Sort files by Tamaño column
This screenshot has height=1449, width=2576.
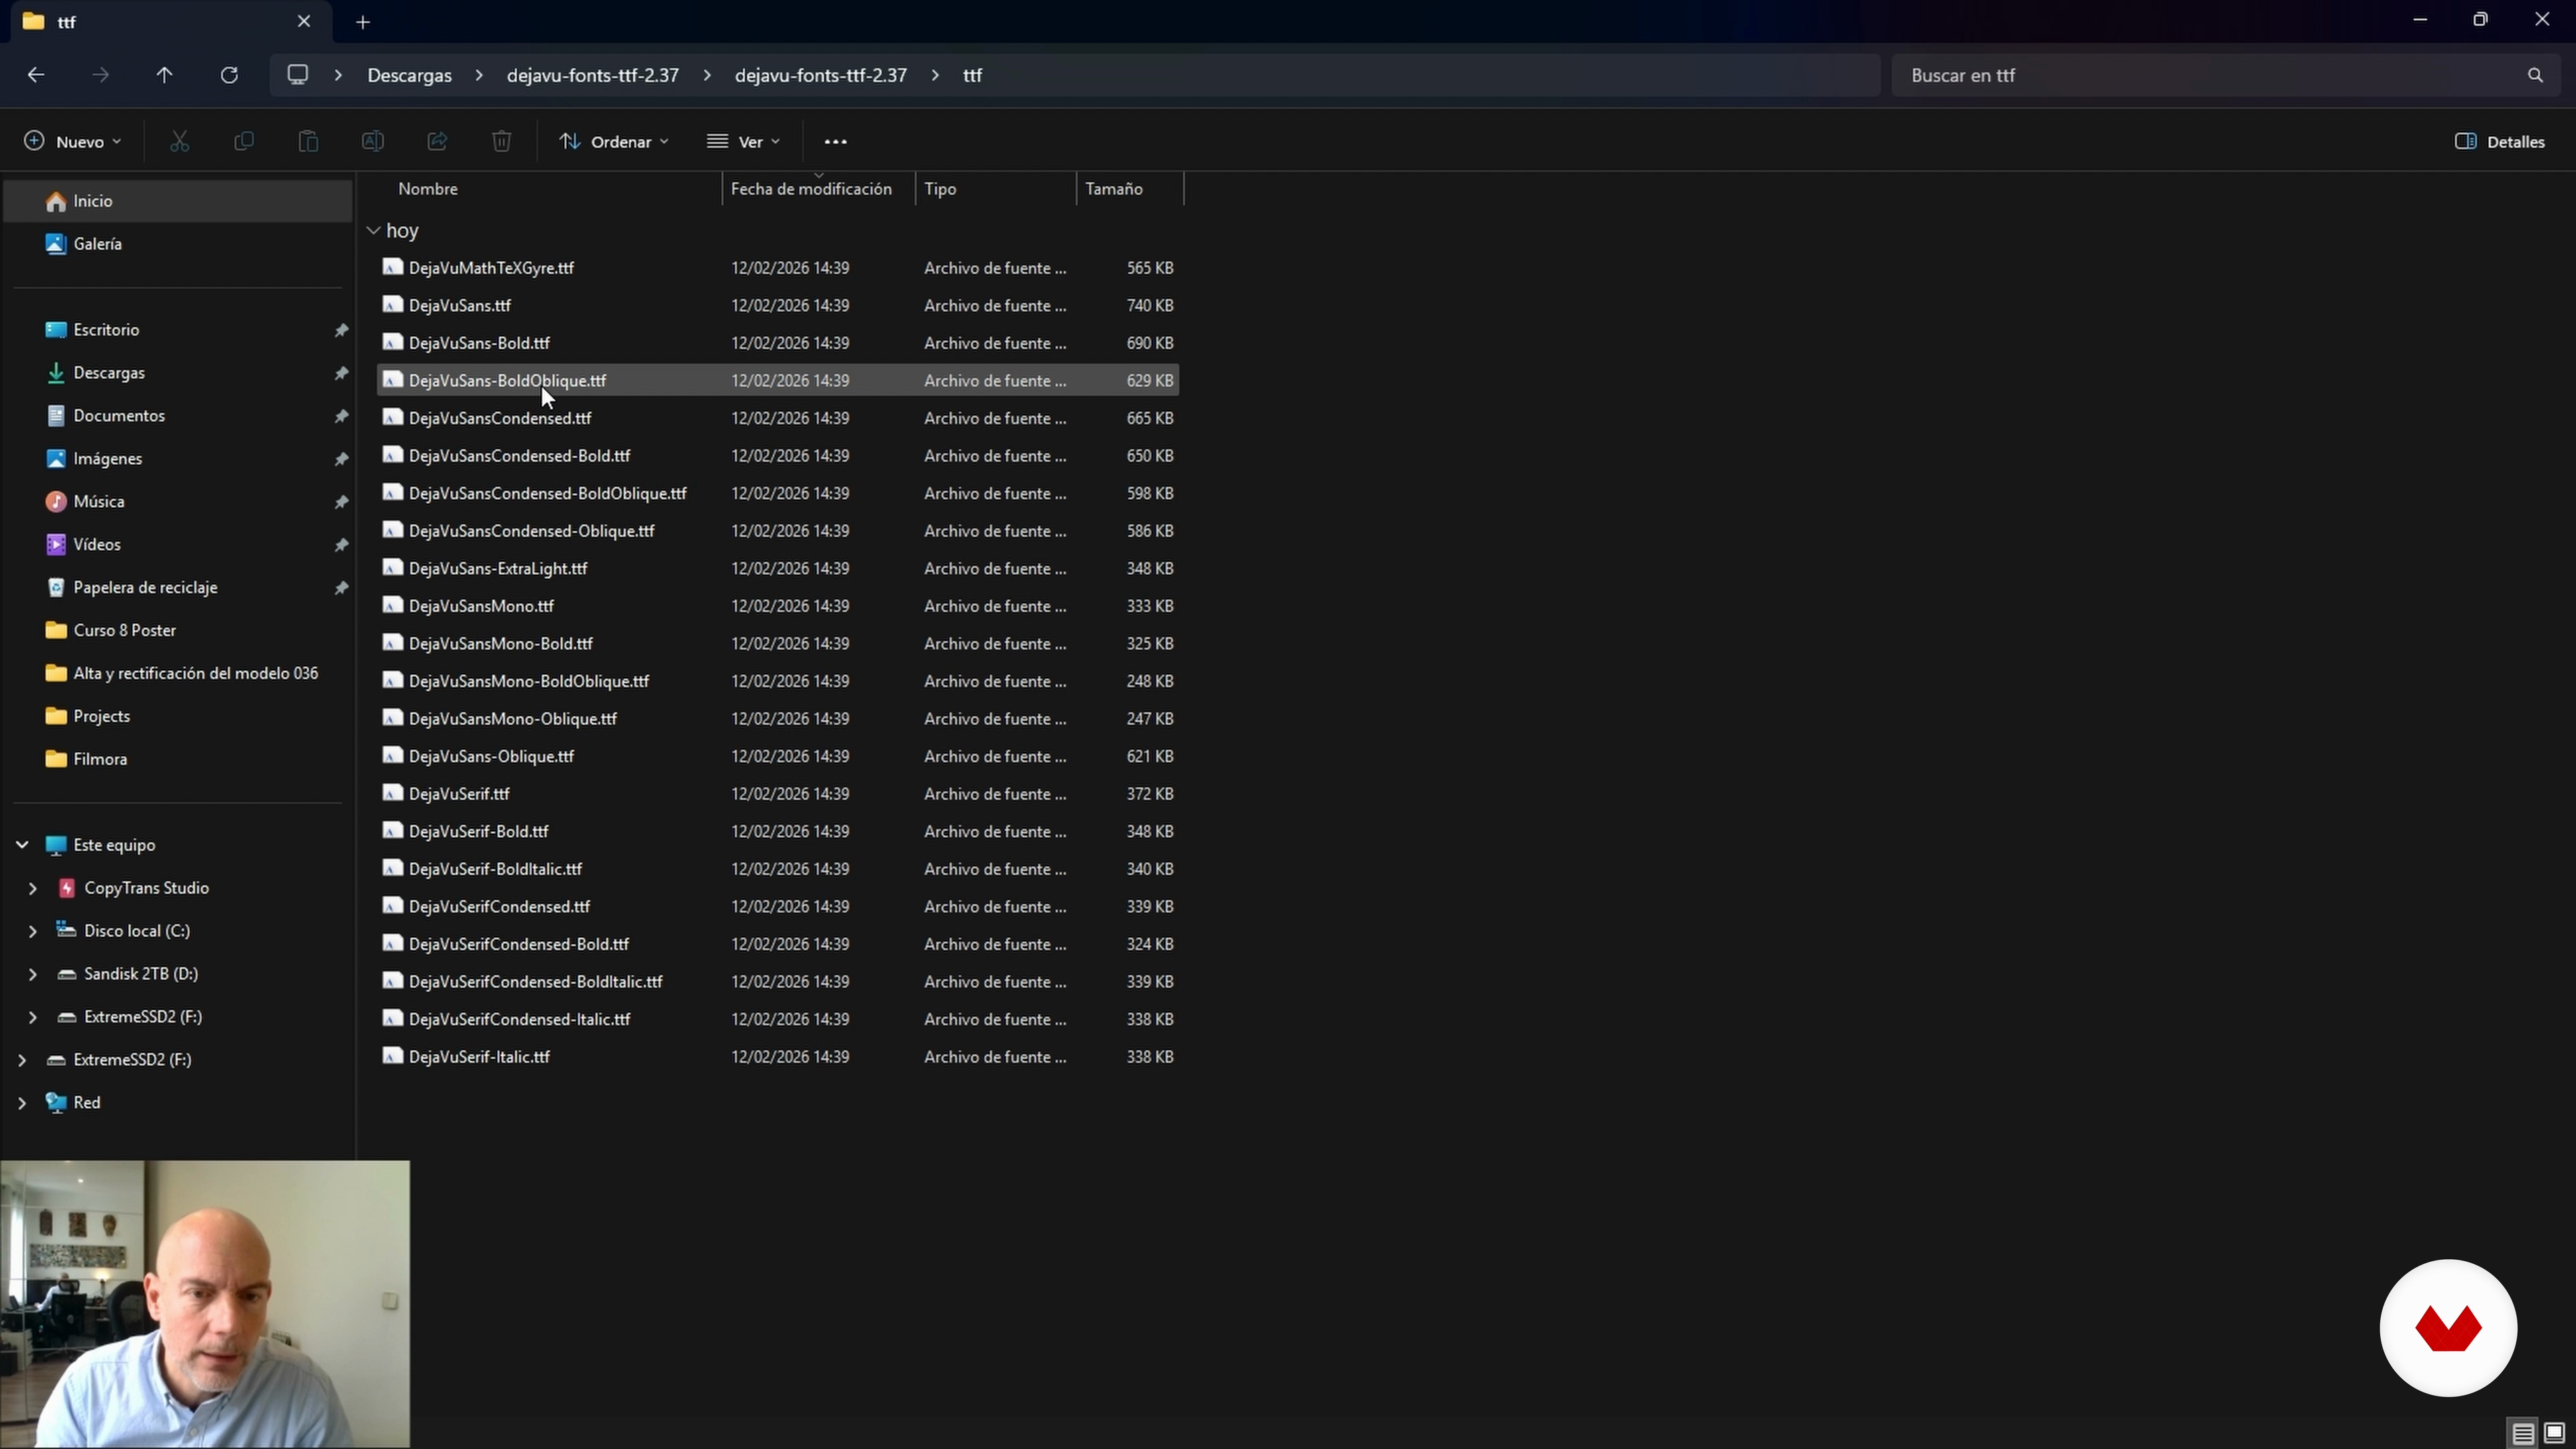point(1130,189)
